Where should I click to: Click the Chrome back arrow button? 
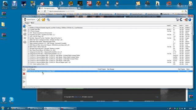(x=39, y=11)
